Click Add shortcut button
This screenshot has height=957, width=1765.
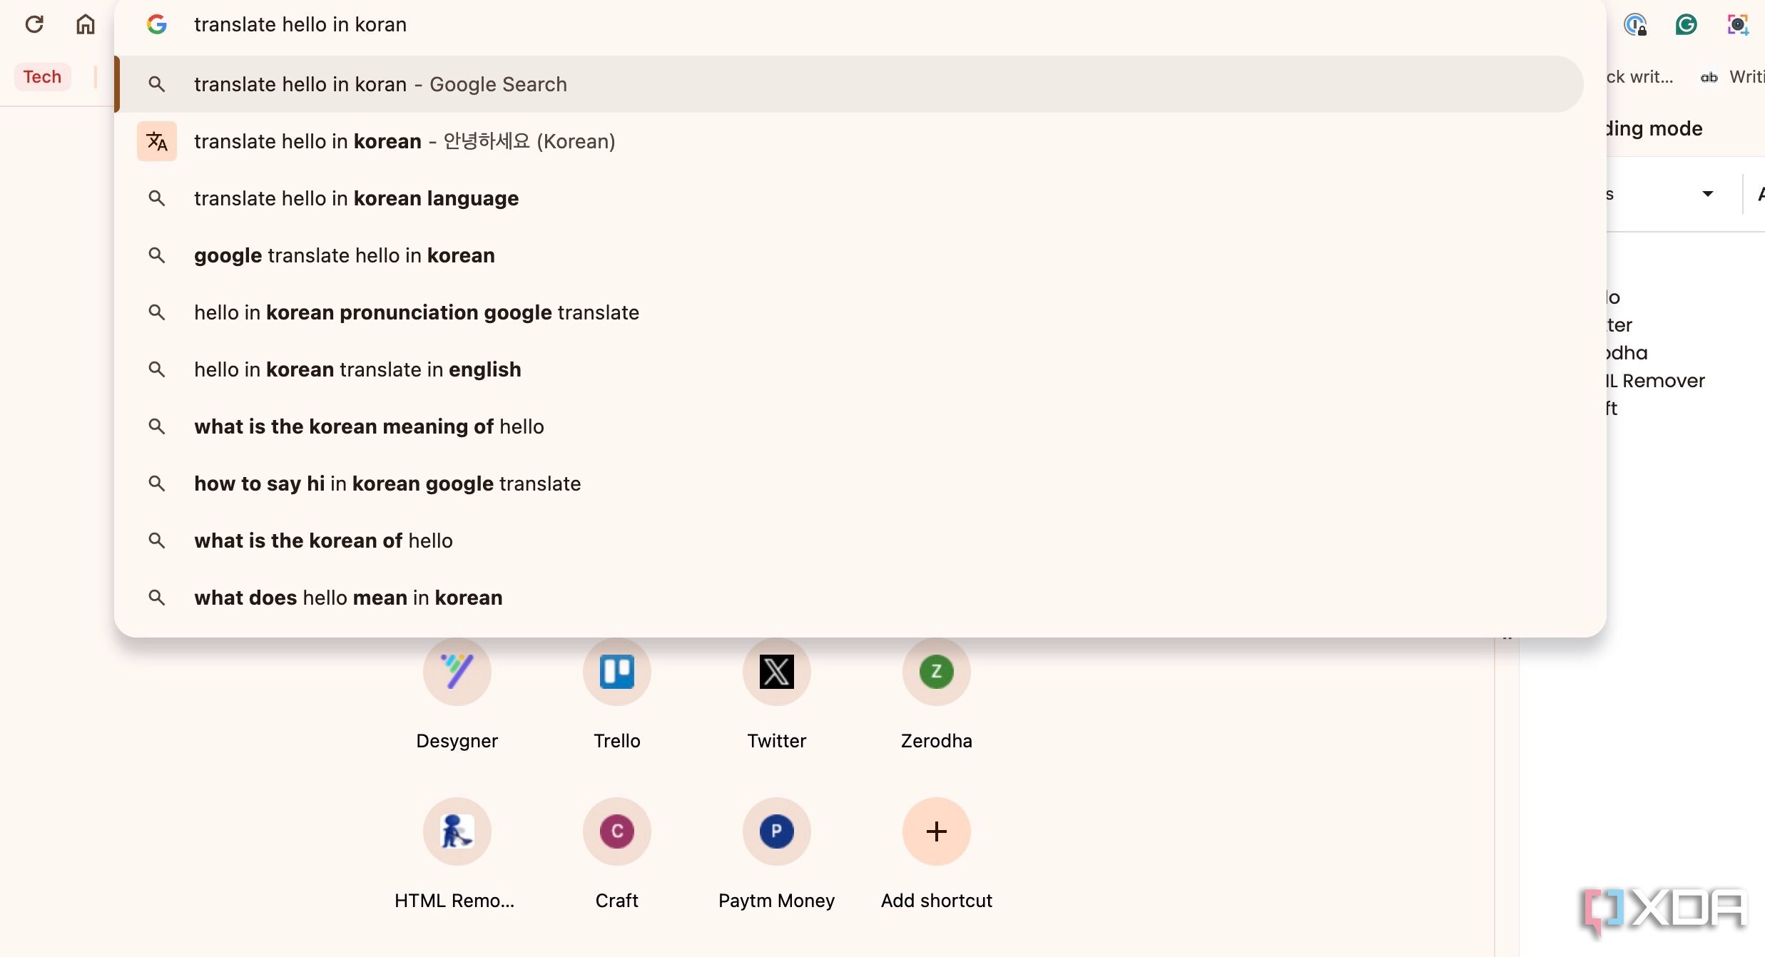coord(936,832)
